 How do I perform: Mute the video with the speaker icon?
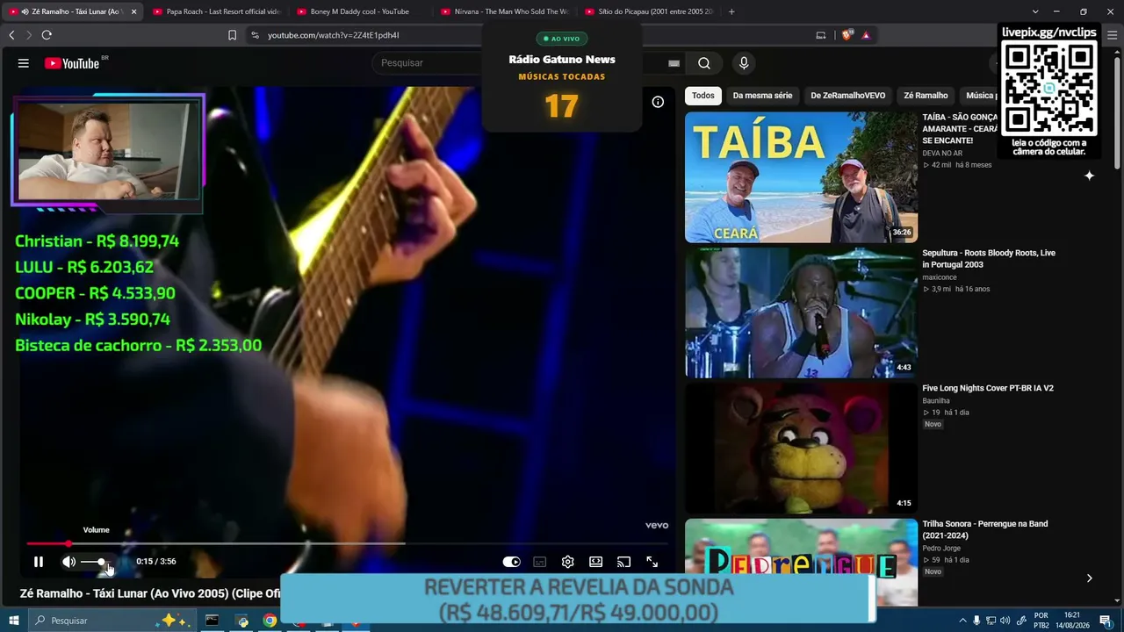click(x=68, y=562)
